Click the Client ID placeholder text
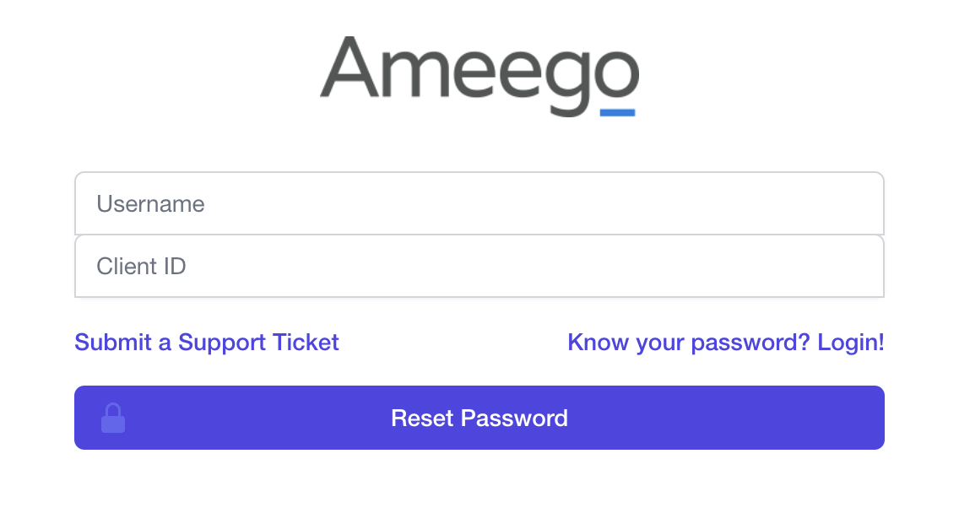Screen dimensions: 959x513 point(142,267)
